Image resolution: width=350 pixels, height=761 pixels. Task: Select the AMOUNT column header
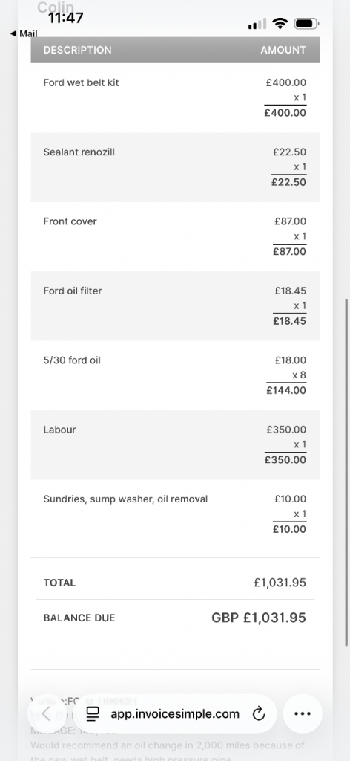pyautogui.click(x=283, y=50)
